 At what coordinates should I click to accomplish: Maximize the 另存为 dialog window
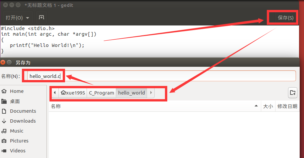point(9,62)
